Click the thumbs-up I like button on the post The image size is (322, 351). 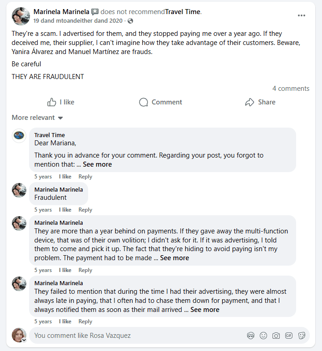61,102
